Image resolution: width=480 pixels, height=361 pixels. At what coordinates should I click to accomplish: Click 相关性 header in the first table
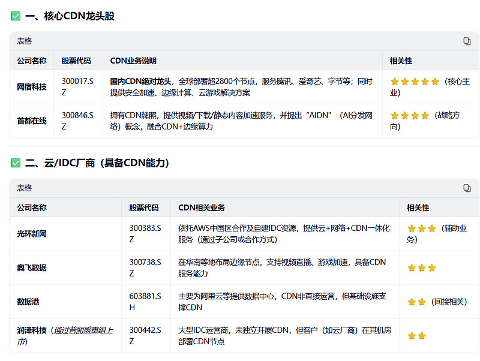tap(401, 61)
